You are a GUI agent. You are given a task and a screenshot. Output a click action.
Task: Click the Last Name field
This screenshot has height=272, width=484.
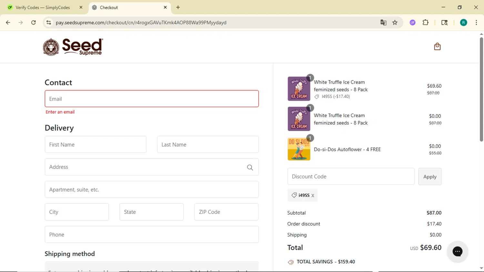(x=208, y=145)
